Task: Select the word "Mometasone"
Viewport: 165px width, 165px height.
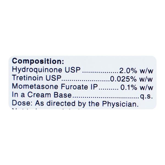Action: [x=32, y=87]
